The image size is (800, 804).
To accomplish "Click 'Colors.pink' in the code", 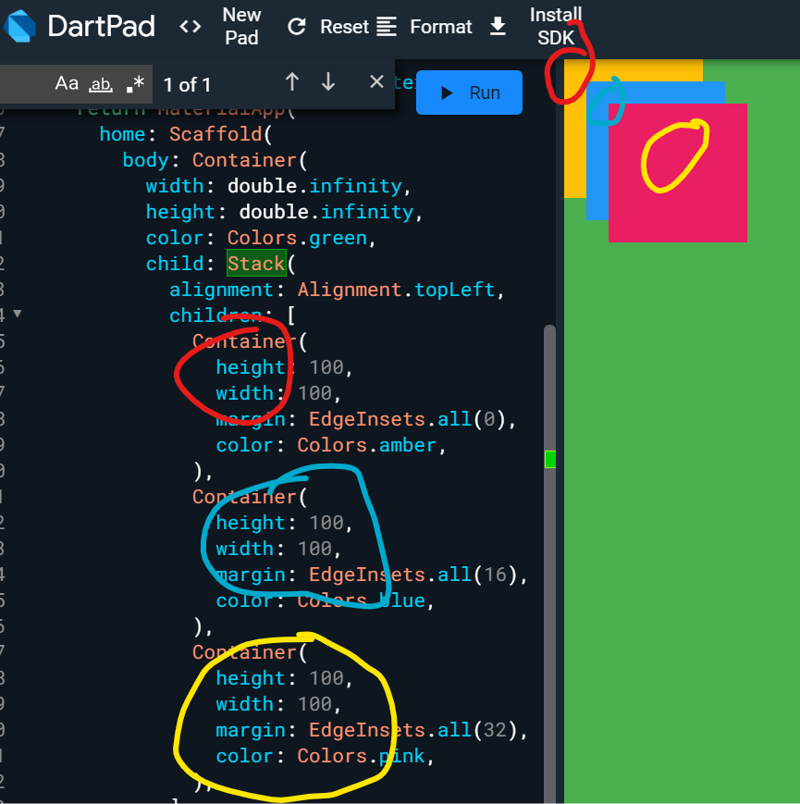I will click(x=361, y=756).
